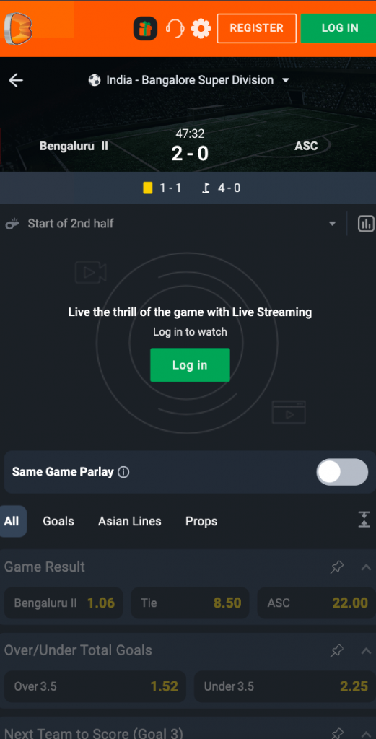Expand the Start of 2nd half dropdown
376x739 pixels.
click(332, 224)
